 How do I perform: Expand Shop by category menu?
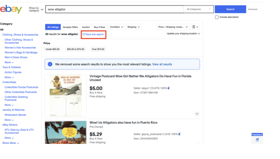coord(36,9)
